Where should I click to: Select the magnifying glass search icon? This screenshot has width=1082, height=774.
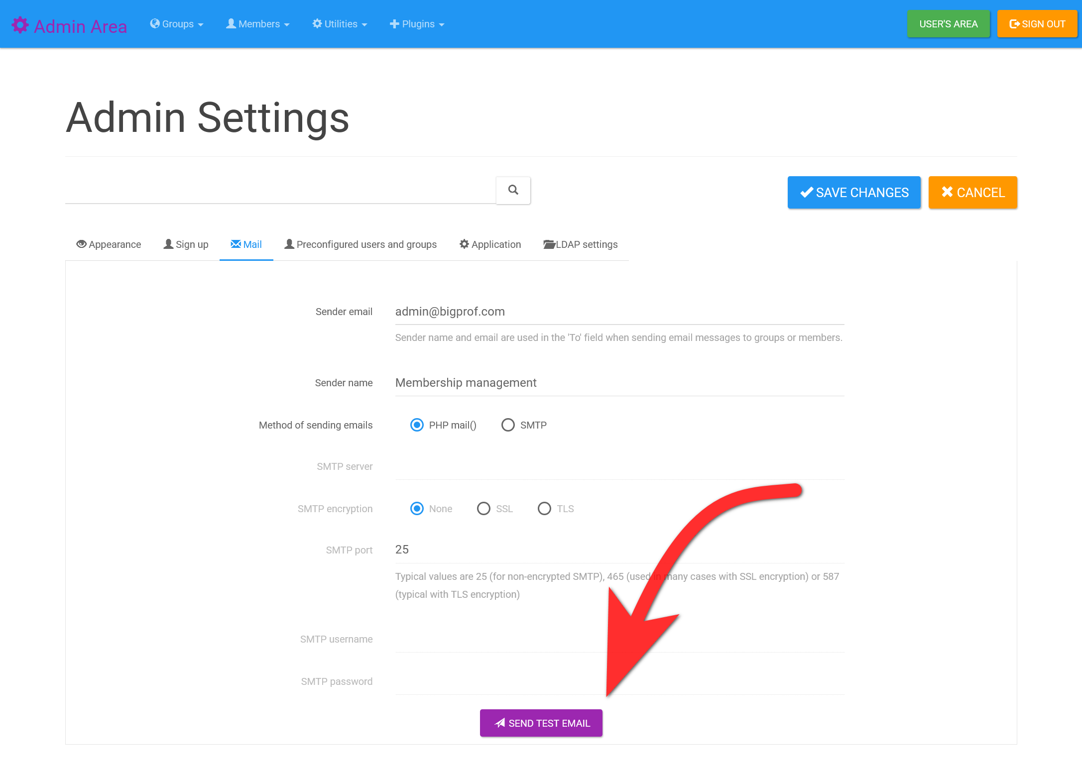click(x=513, y=190)
